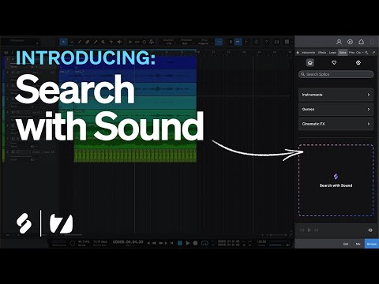379x284 pixels.
Task: Select the Paint tool
Action: click(x=96, y=42)
